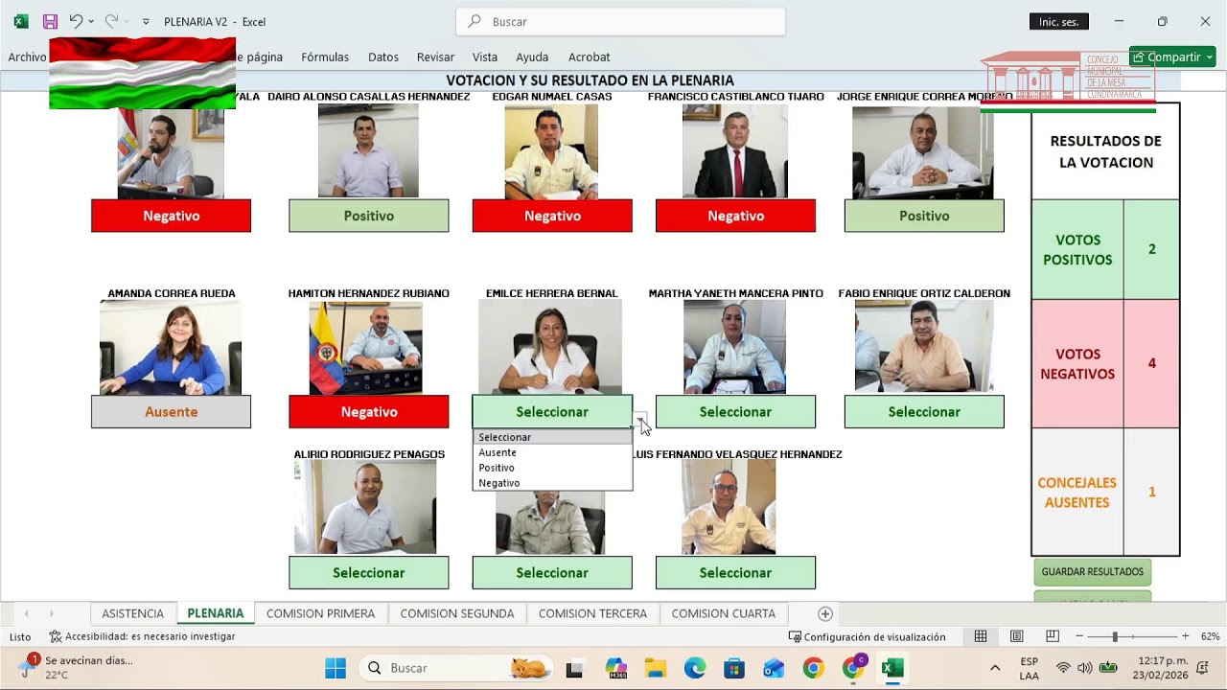The width and height of the screenshot is (1227, 690).
Task: Click the zoom slider handle
Action: click(1115, 636)
